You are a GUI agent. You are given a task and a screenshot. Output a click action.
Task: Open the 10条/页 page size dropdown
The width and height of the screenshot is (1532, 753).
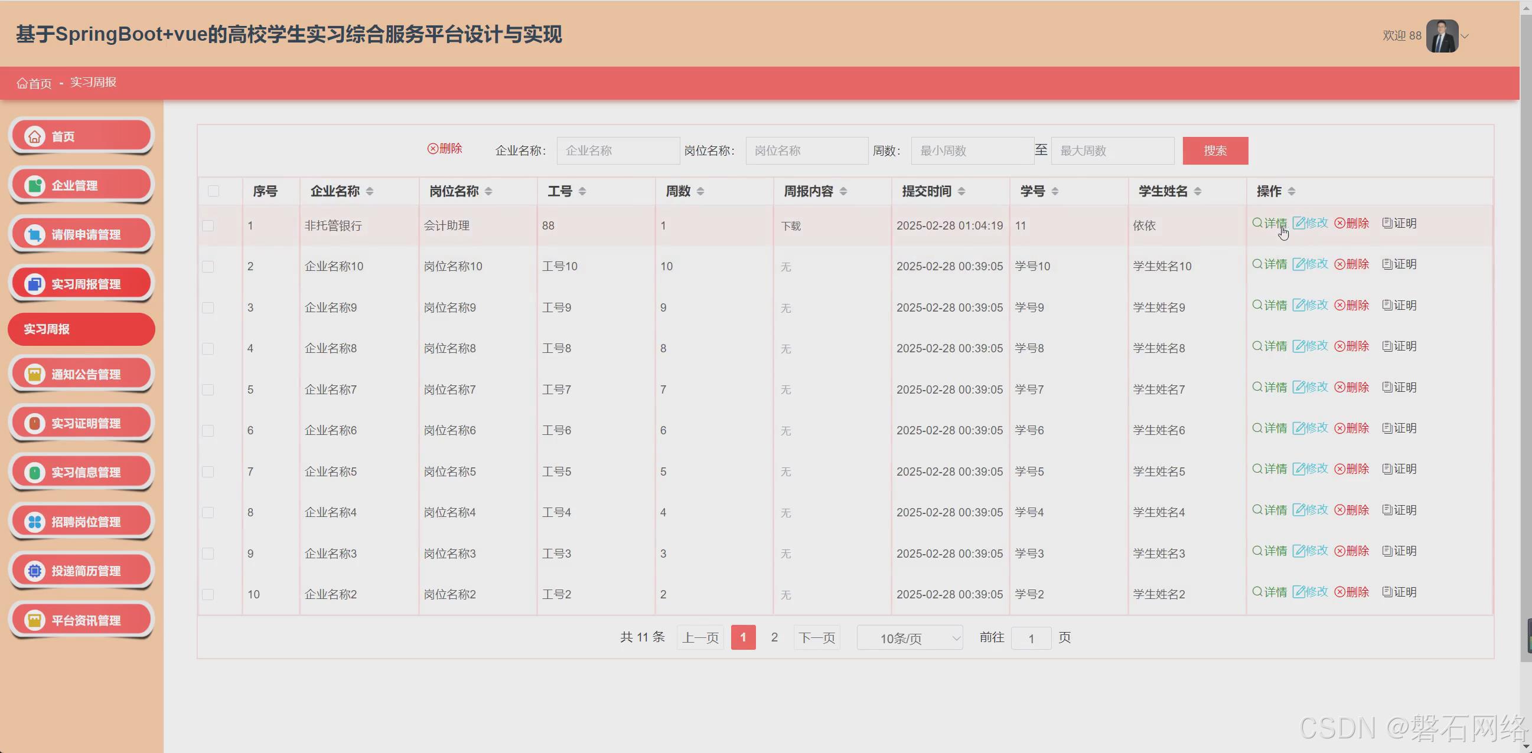tap(910, 638)
